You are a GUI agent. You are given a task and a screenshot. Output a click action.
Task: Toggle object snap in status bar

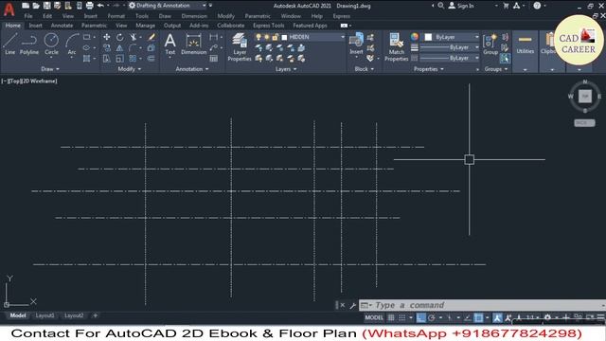pos(478,318)
